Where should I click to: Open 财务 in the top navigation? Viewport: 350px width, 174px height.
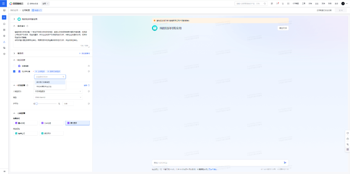click(330, 4)
